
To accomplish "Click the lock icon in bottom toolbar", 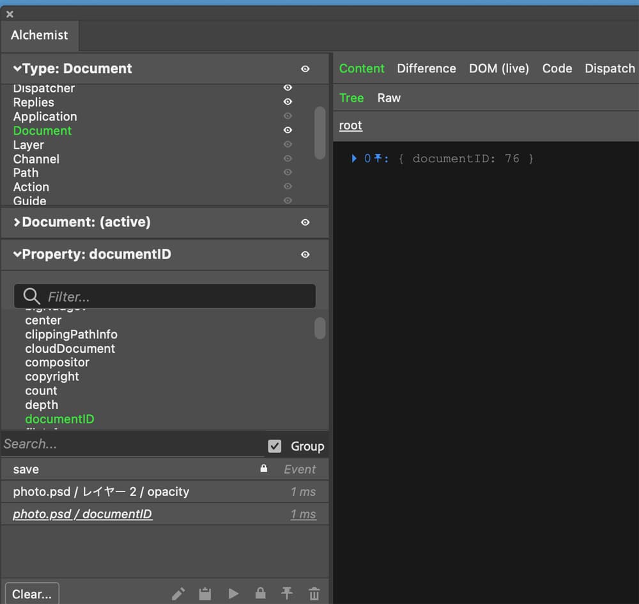I will click(260, 594).
